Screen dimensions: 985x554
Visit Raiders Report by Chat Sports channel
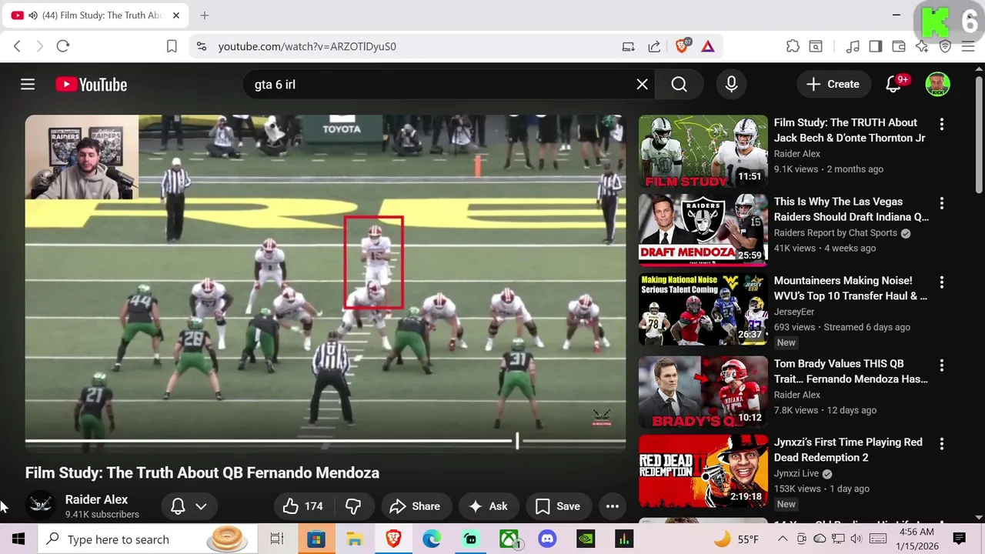[x=836, y=233]
